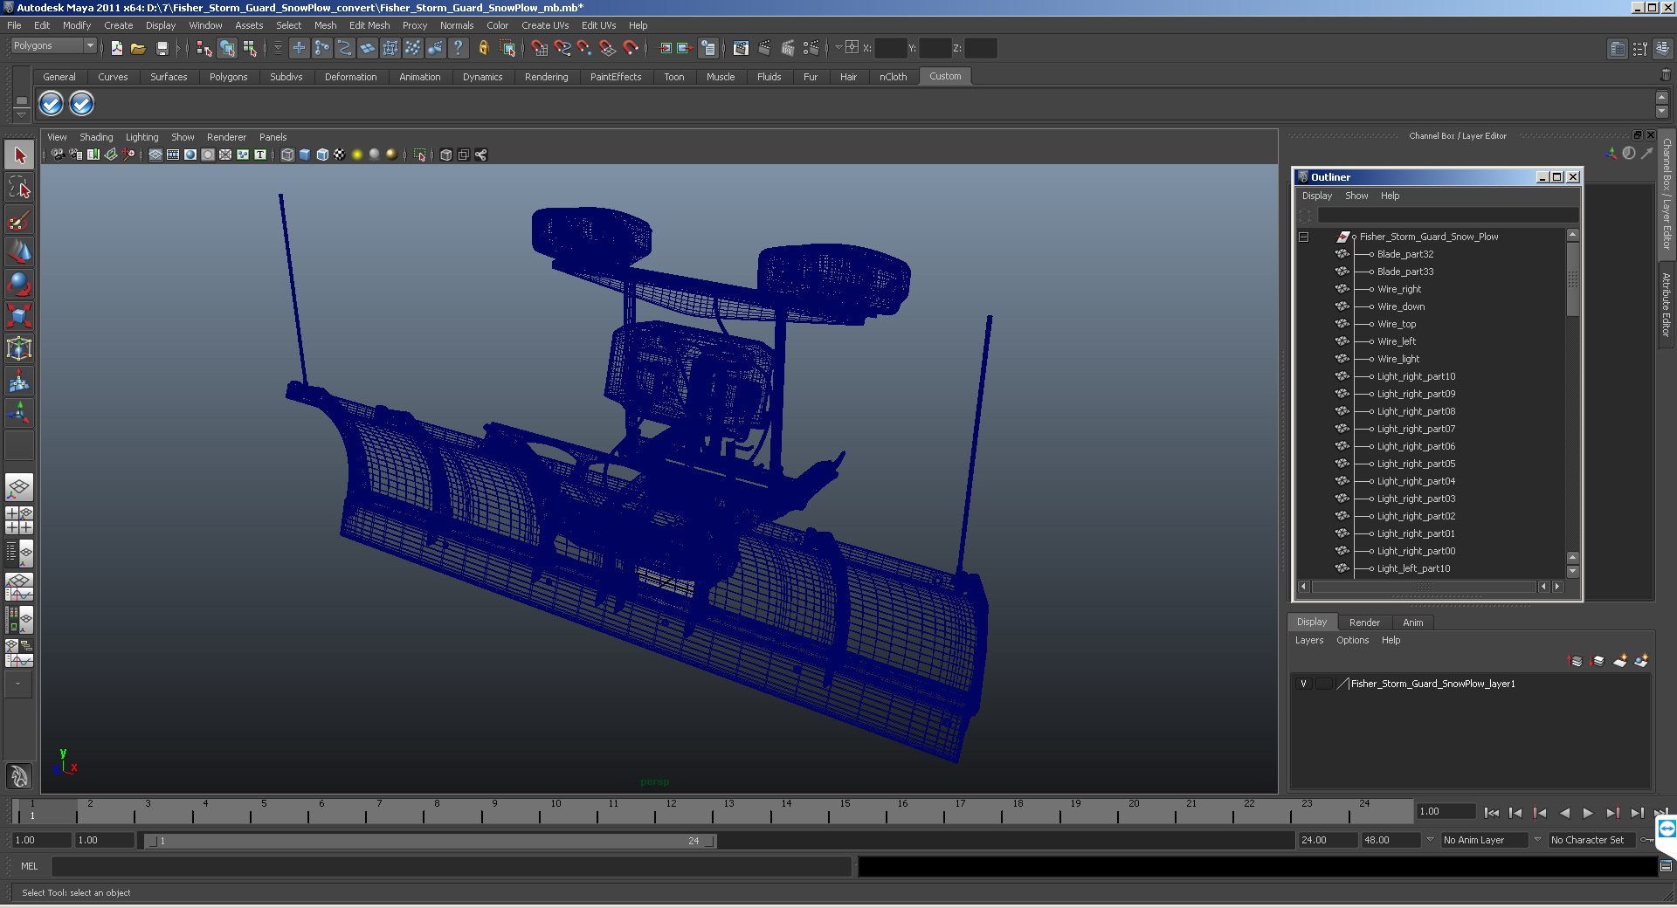1677x908 pixels.
Task: Play the animation forwards
Action: [1588, 813]
